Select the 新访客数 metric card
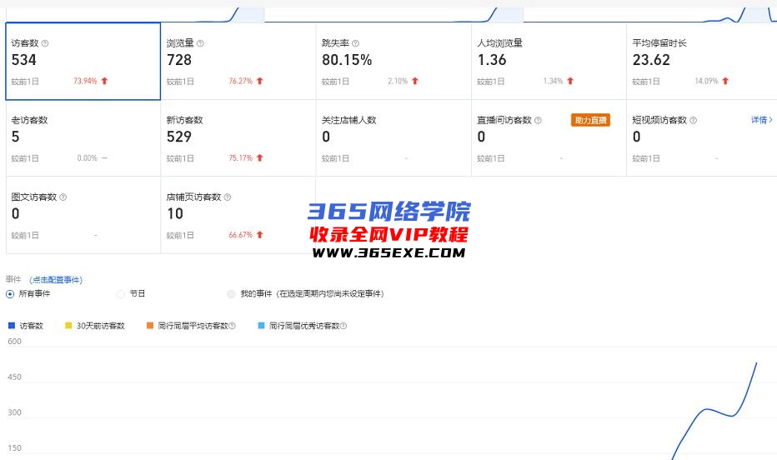 click(238, 137)
